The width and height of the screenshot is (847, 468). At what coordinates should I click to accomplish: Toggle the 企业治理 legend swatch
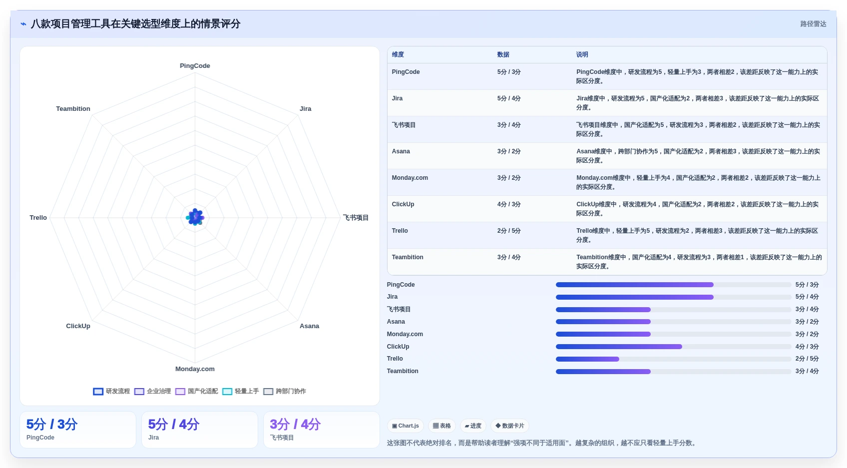point(139,392)
